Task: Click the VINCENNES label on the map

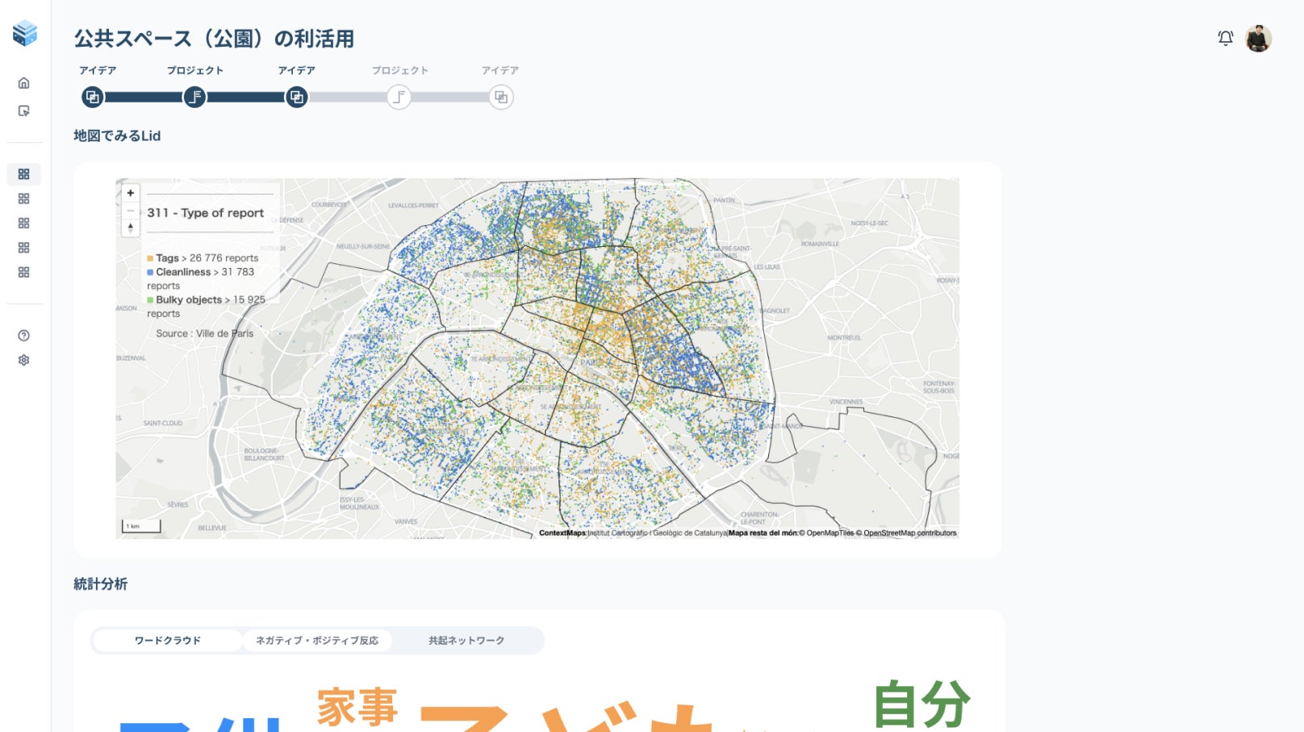Action: (x=846, y=402)
